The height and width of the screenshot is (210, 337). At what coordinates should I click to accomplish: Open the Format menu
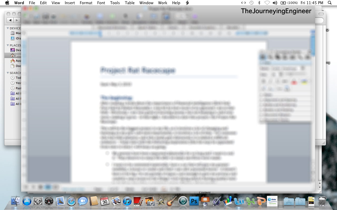[86, 3]
